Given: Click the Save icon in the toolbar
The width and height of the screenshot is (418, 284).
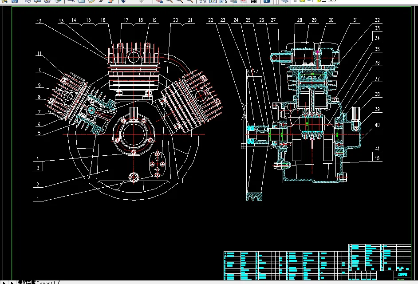Looking at the screenshot, I should (15, 1).
